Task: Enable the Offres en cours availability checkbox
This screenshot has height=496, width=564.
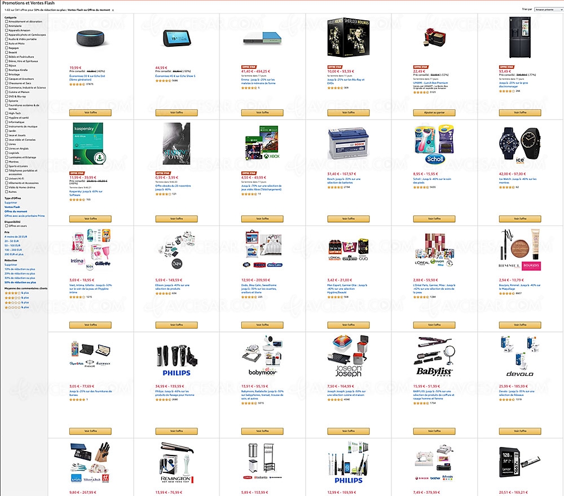Action: 6,225
